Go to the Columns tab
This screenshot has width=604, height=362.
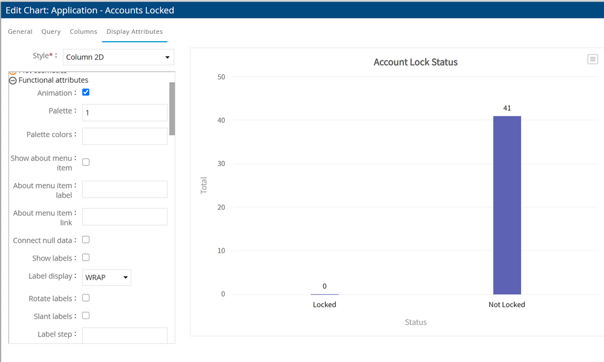click(83, 31)
